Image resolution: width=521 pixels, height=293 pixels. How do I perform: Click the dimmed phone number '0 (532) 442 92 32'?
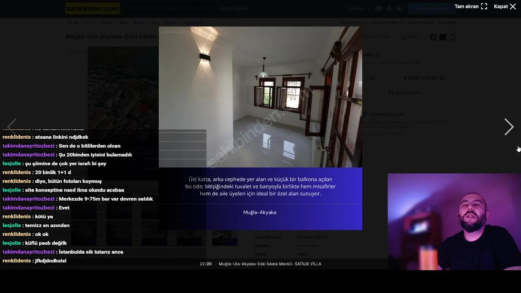click(424, 78)
